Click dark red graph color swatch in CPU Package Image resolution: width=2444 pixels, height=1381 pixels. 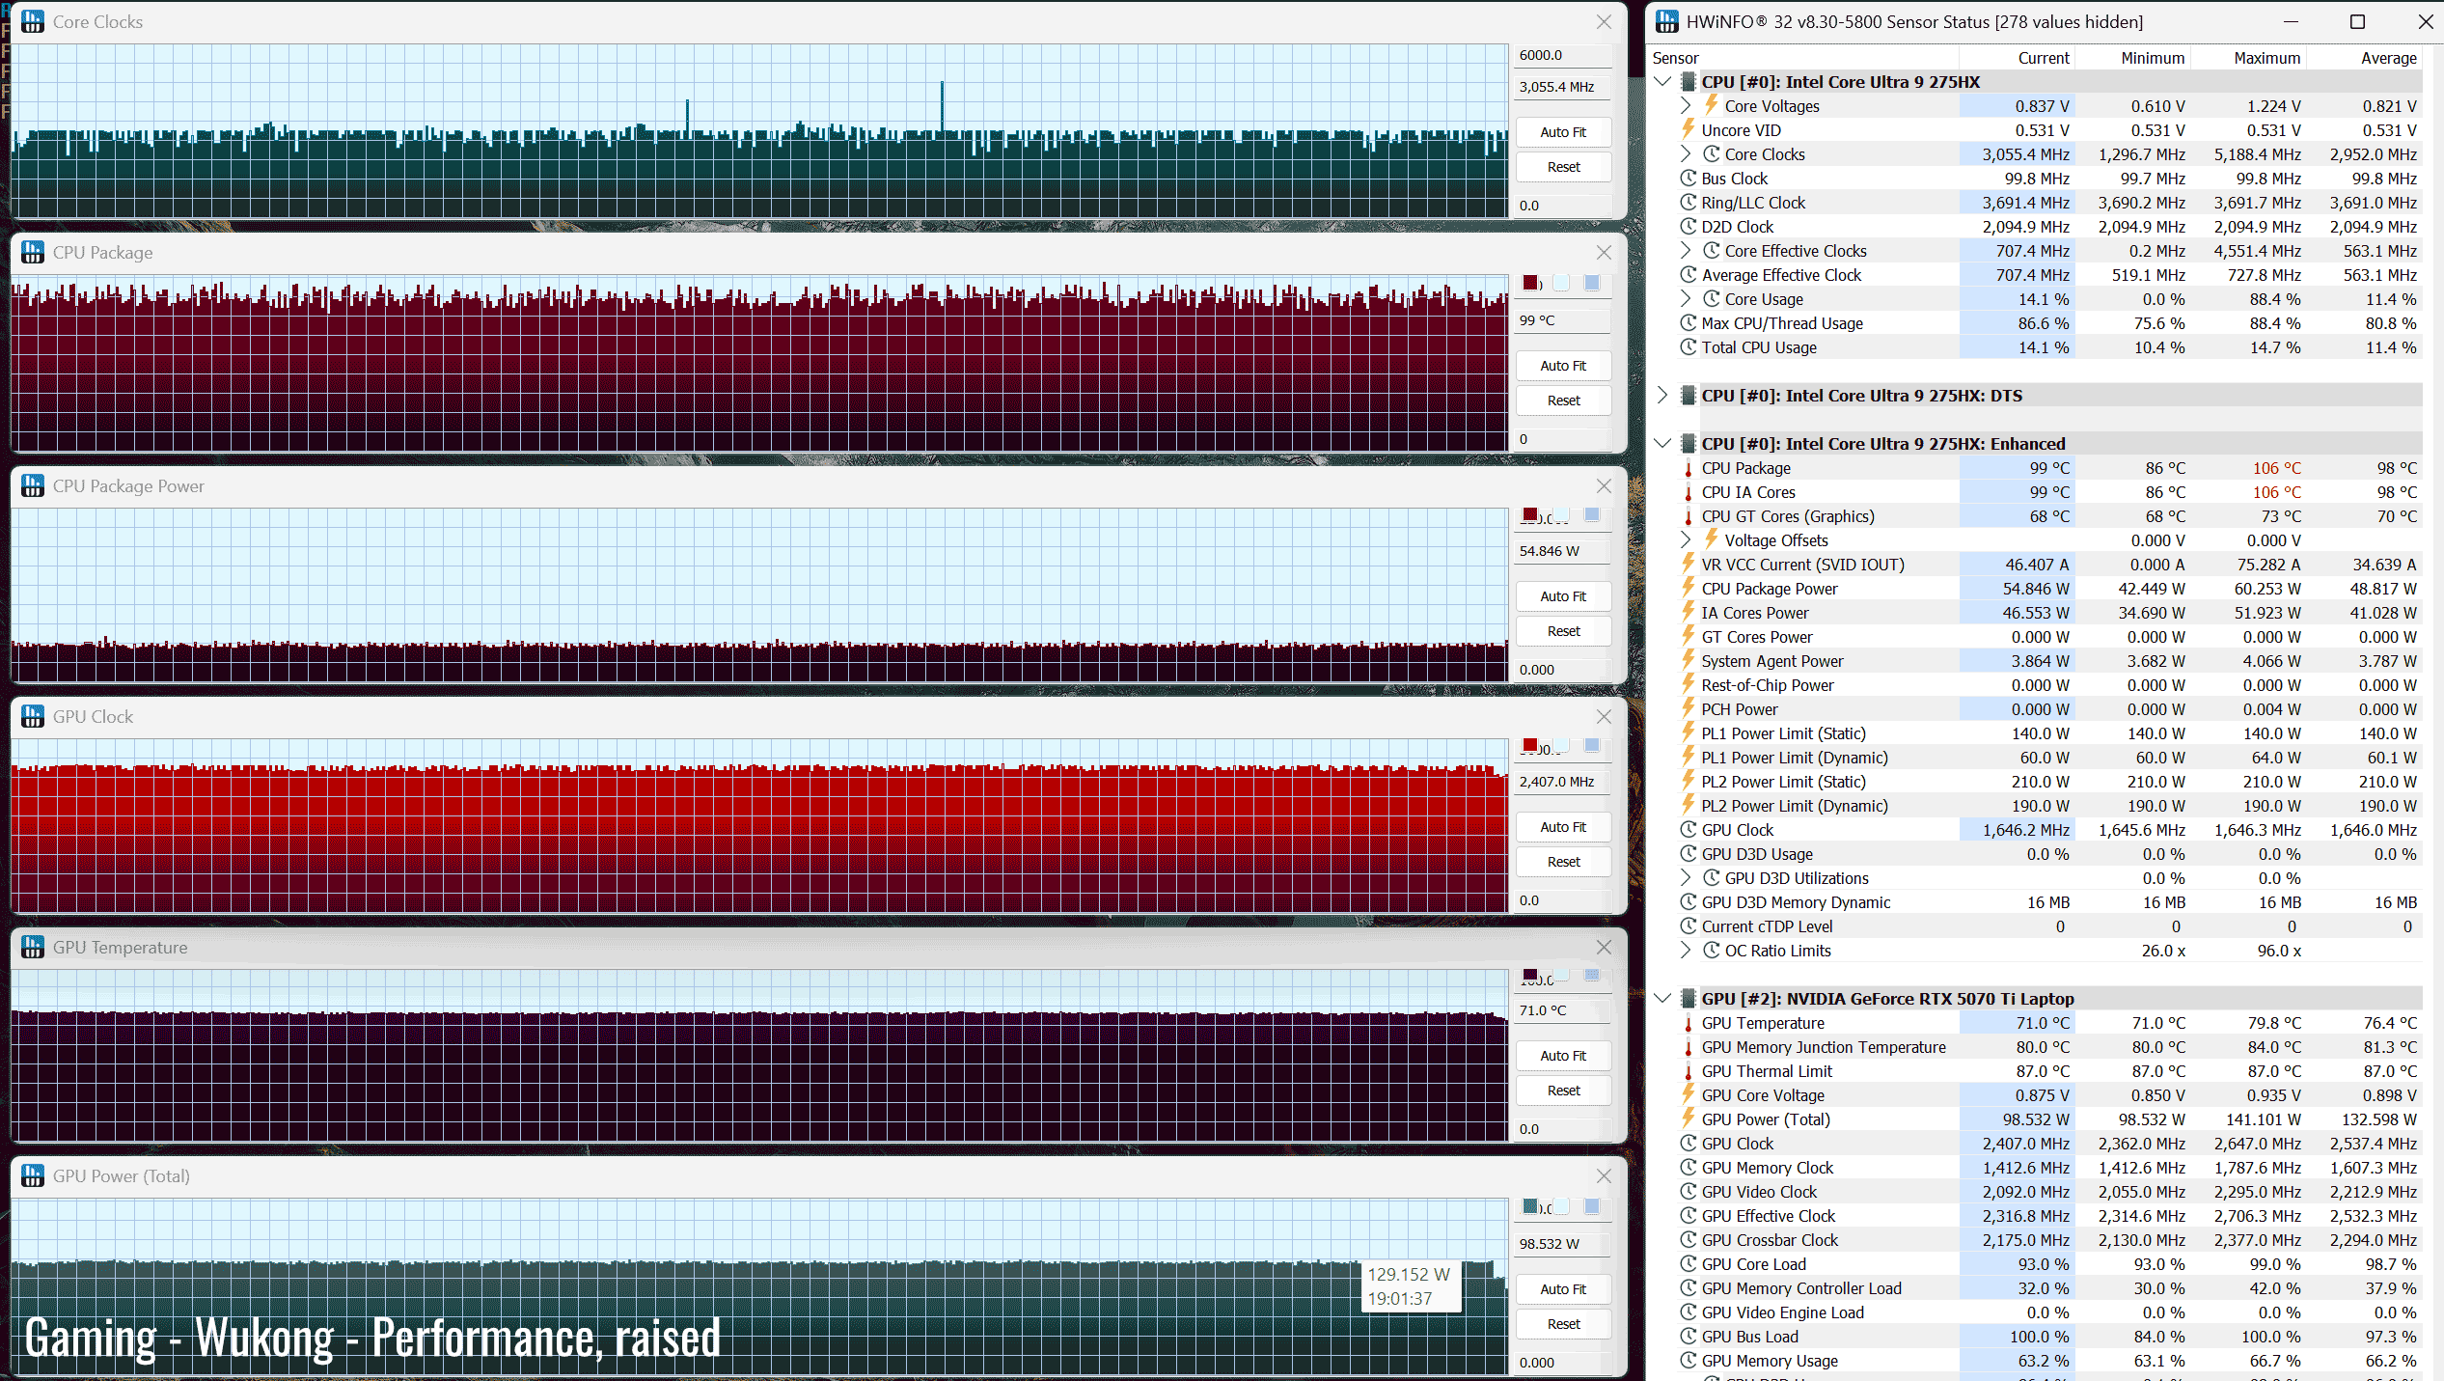[x=1530, y=283]
